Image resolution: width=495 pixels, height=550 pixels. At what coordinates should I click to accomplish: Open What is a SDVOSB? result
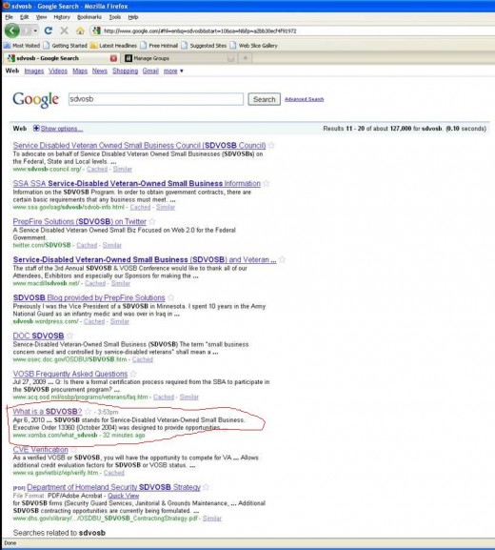[x=48, y=412]
